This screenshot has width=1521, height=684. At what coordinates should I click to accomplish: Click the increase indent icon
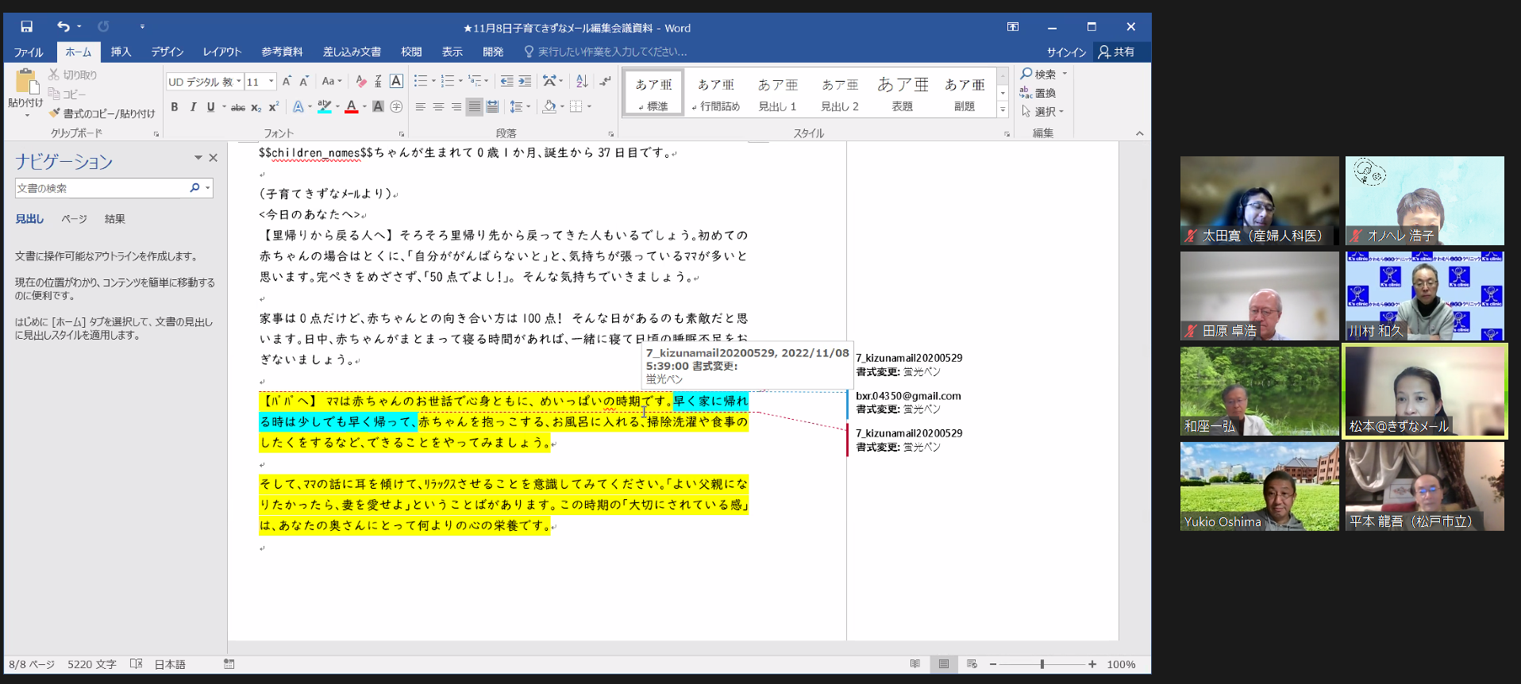[525, 81]
